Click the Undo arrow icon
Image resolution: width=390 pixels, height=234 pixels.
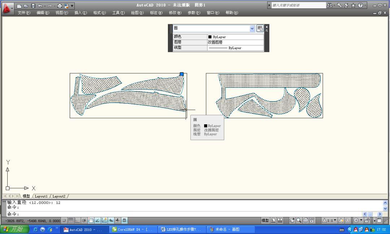pos(40,6)
